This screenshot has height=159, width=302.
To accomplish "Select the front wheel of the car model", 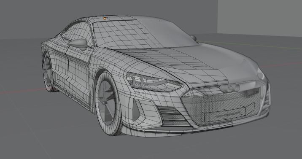I will (108, 103).
